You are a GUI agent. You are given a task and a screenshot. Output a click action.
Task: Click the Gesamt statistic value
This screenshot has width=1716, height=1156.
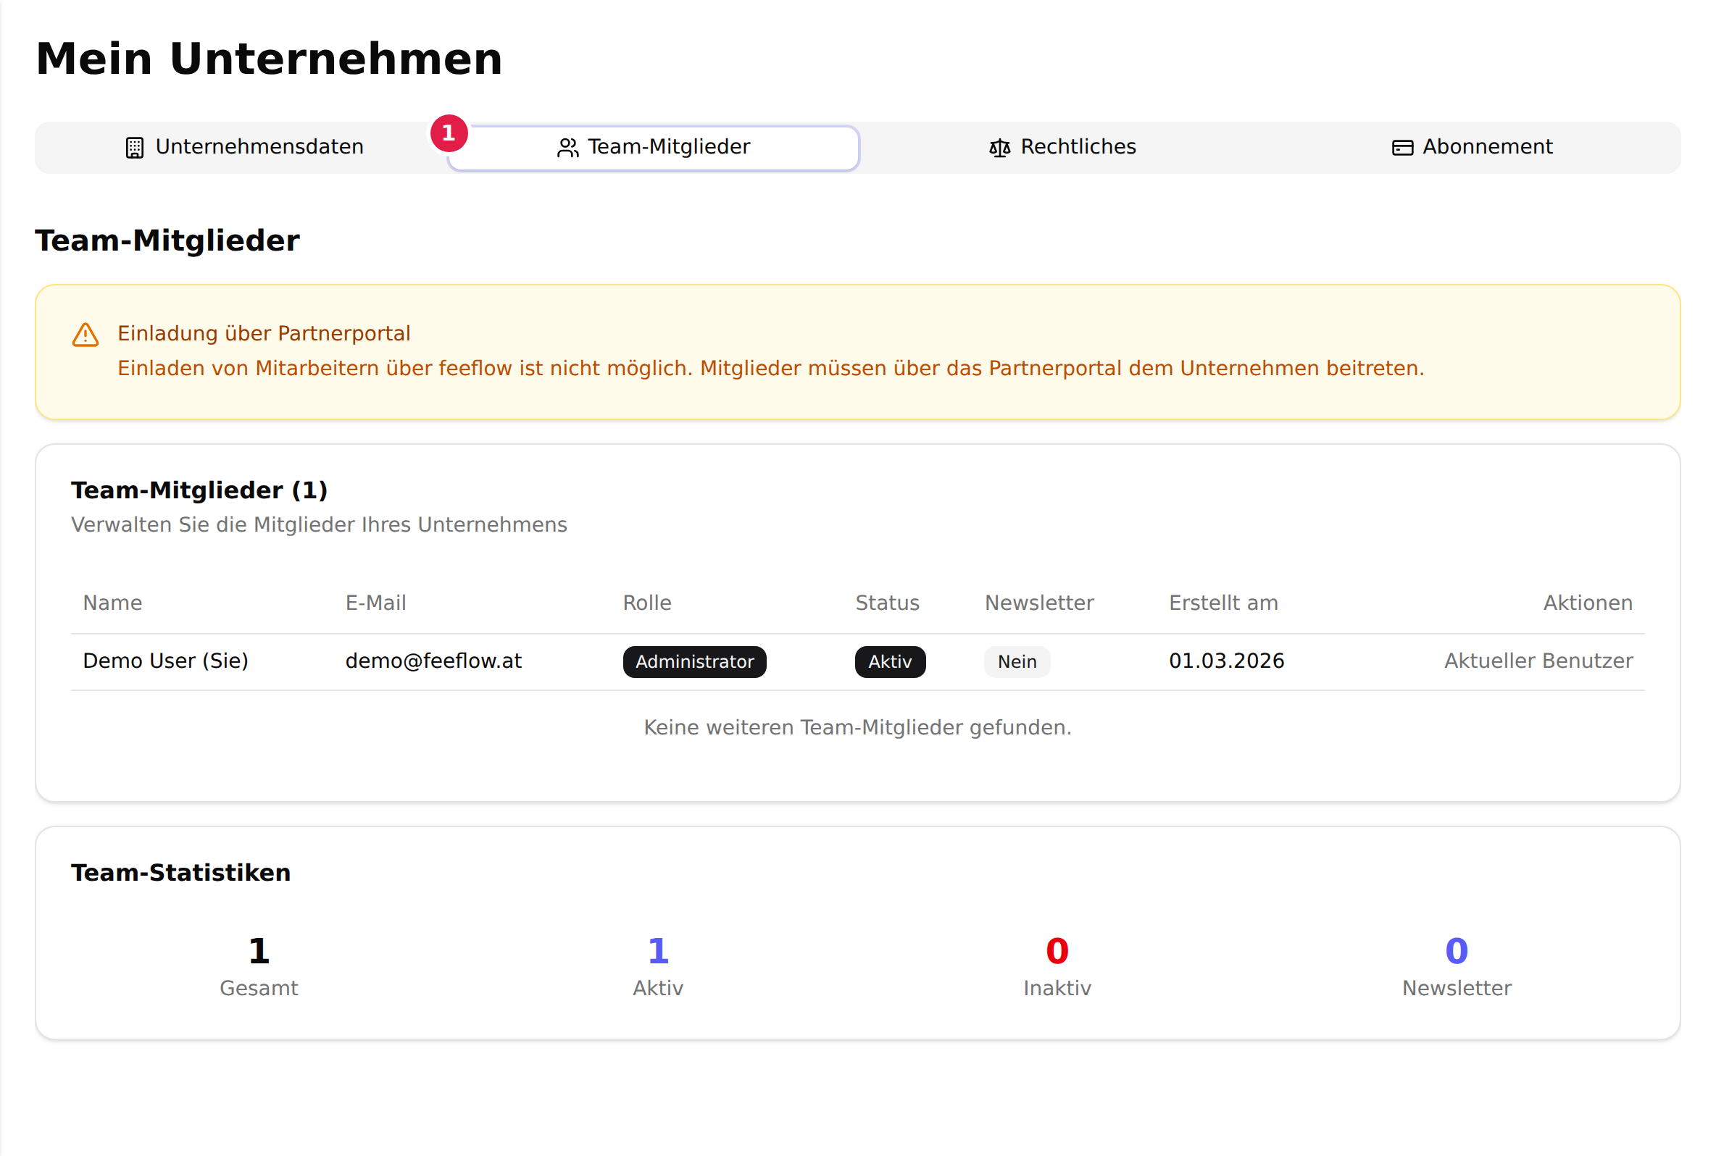click(259, 951)
